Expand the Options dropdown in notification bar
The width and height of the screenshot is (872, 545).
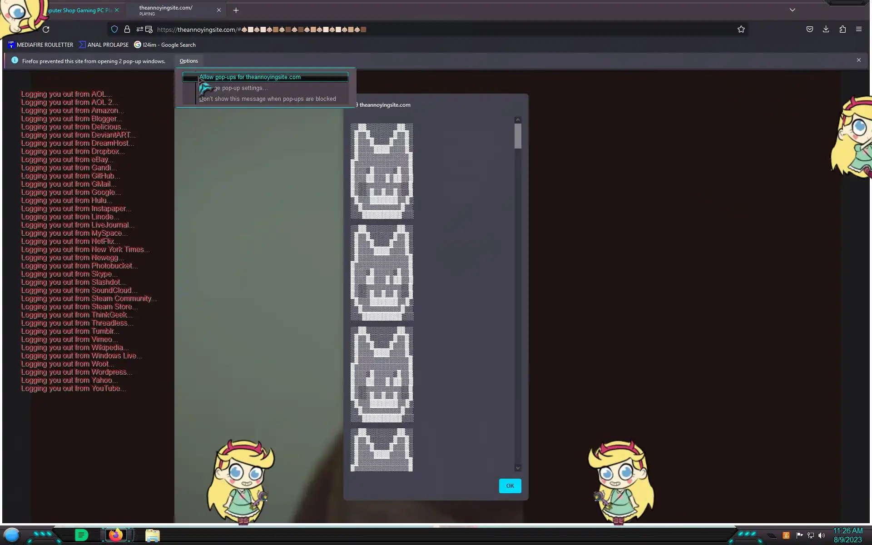tap(188, 61)
